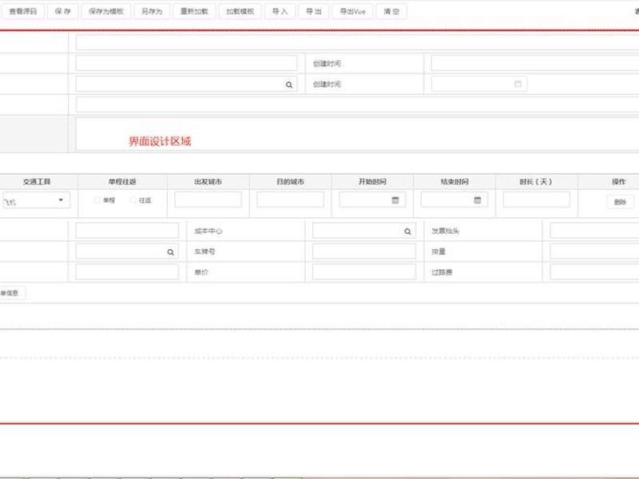
Task: Click the input field left of 单价 label
Action: (x=127, y=271)
